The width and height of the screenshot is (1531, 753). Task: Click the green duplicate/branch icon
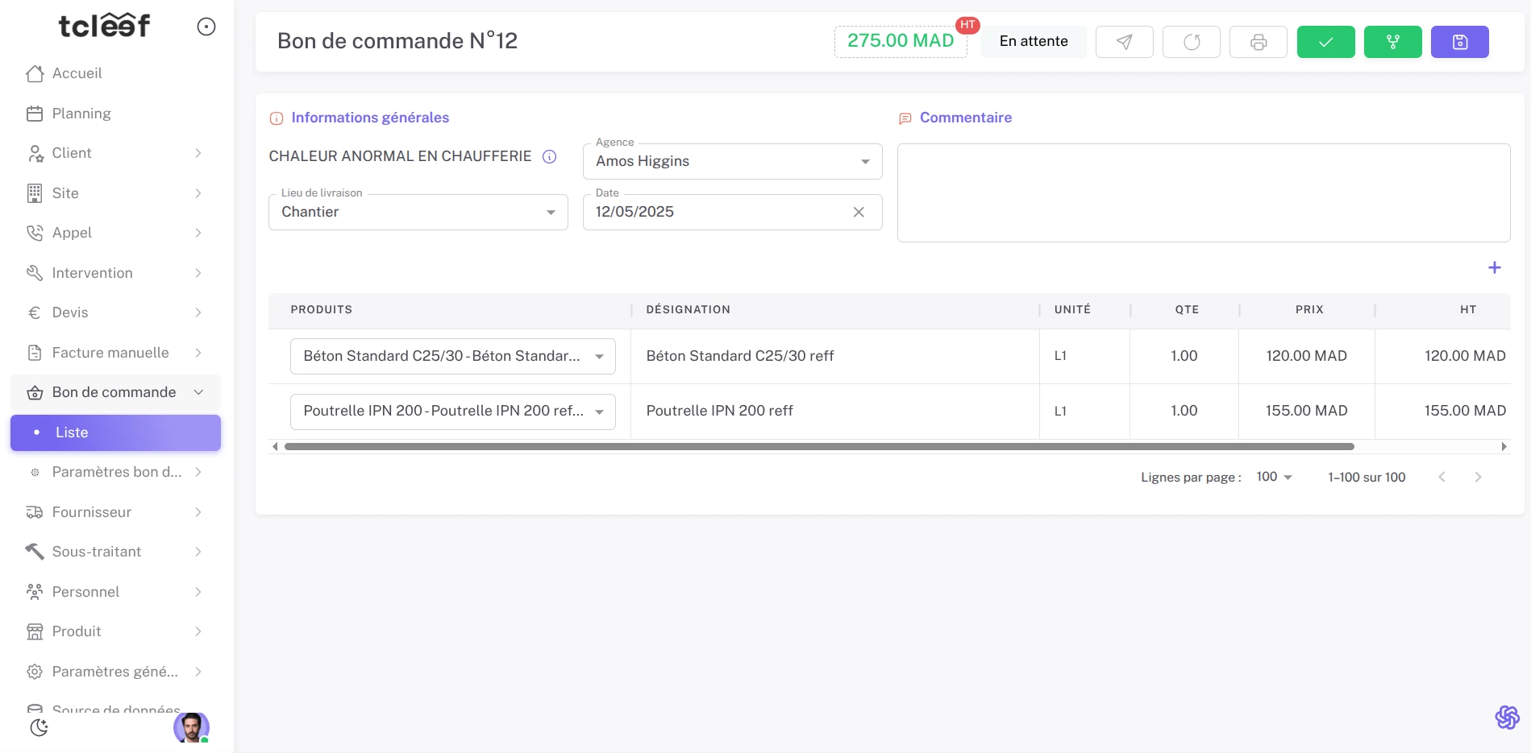tap(1392, 41)
